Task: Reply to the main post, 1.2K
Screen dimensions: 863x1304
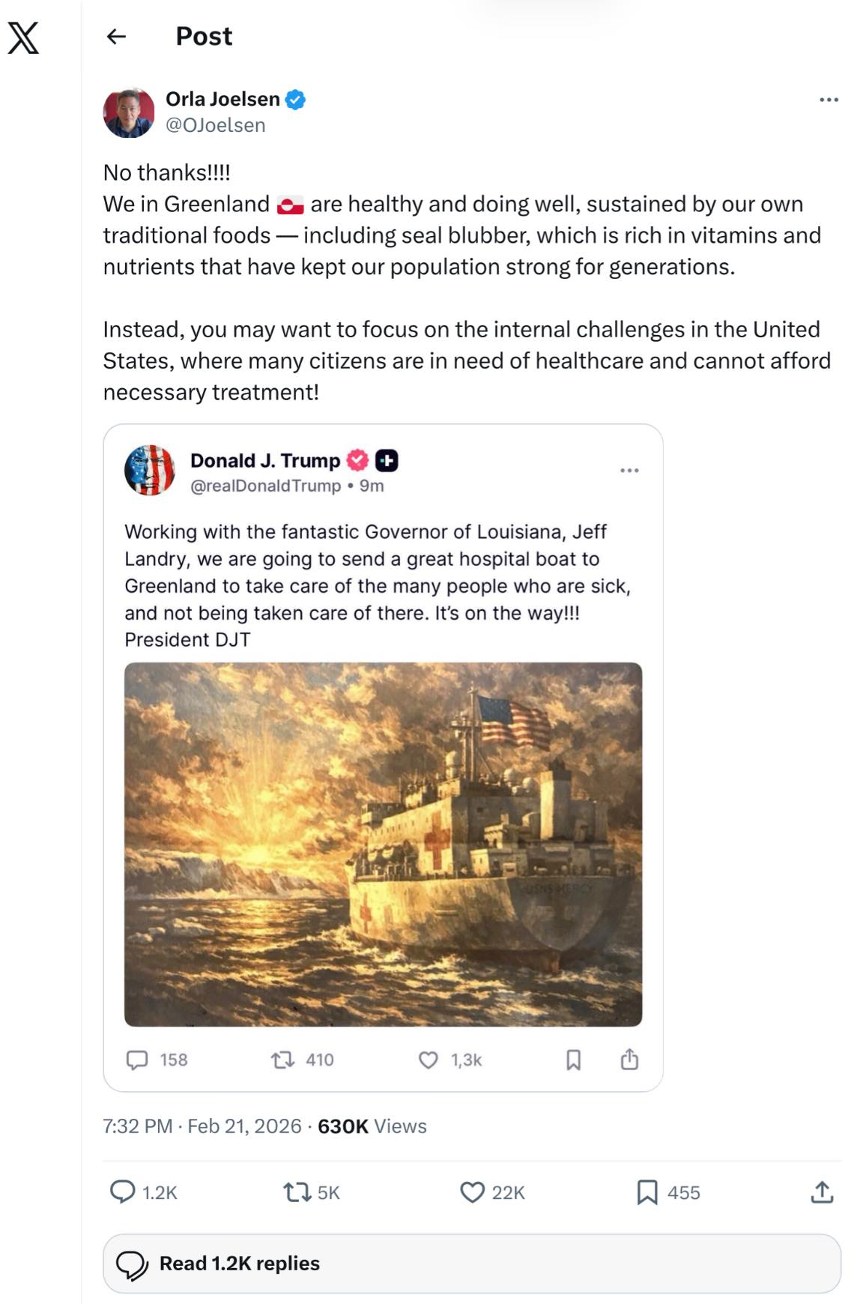Action: [123, 1192]
